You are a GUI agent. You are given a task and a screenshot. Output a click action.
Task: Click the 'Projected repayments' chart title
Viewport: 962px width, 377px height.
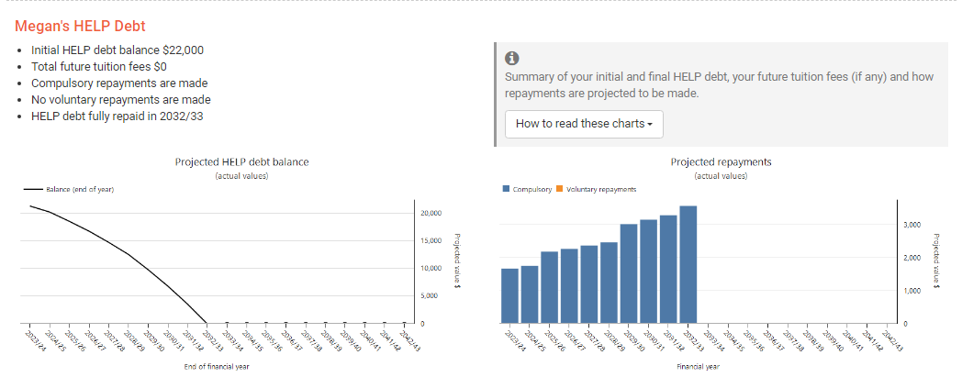pyautogui.click(x=721, y=161)
